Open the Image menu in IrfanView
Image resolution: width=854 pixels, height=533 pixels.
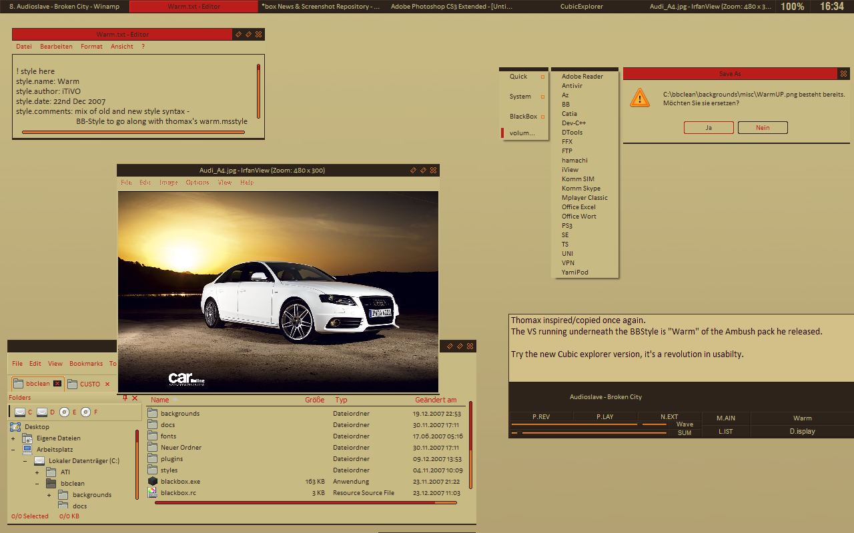tap(168, 183)
